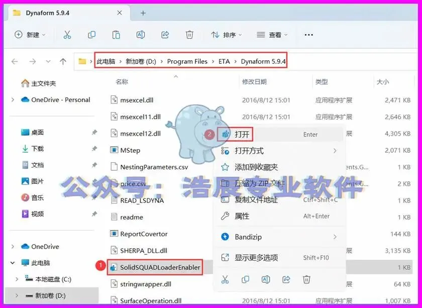The image size is (422, 308).
Task: Click Program Files in the address breadcrumb
Action: click(x=187, y=62)
